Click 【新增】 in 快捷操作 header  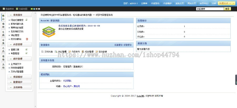coord(118,45)
